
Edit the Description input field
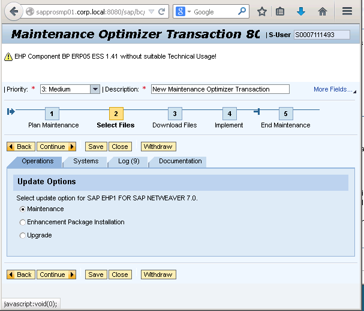(220, 89)
